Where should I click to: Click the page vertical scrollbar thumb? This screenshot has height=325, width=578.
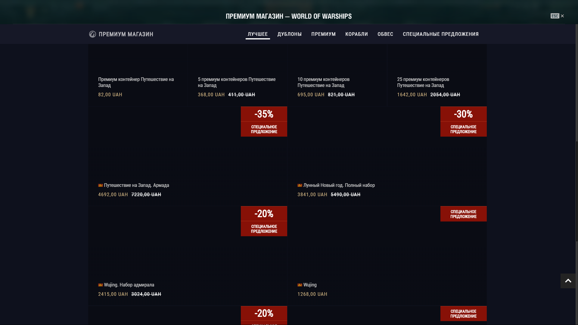click(x=577, y=191)
